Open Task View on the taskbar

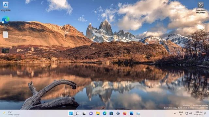[84, 113]
